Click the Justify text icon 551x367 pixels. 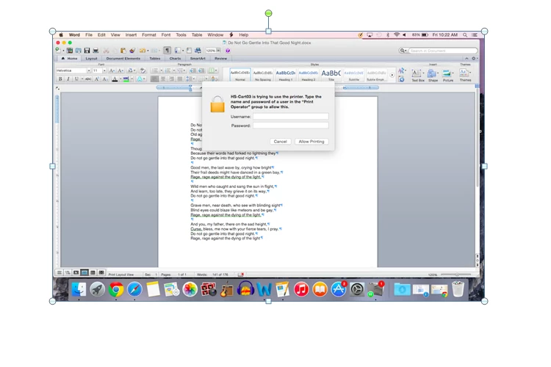[x=179, y=79]
